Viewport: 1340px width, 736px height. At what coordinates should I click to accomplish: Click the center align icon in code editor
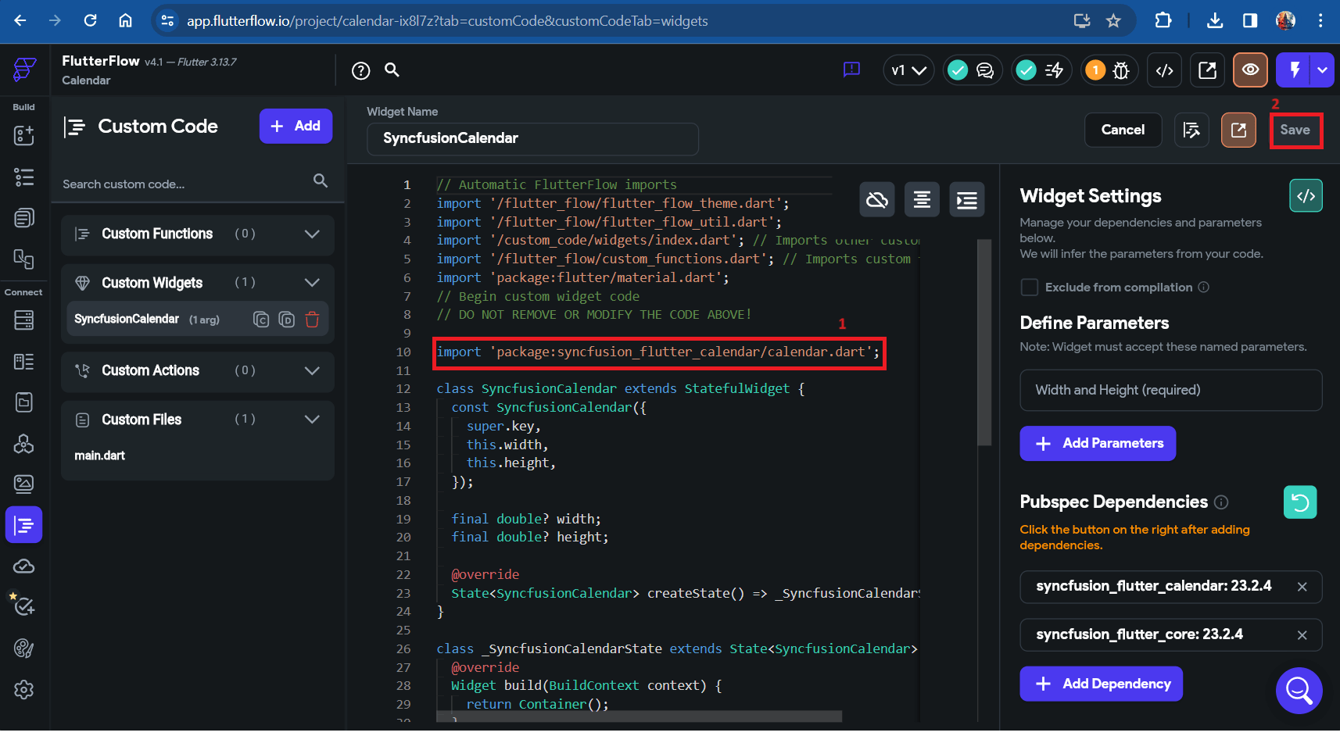point(922,200)
